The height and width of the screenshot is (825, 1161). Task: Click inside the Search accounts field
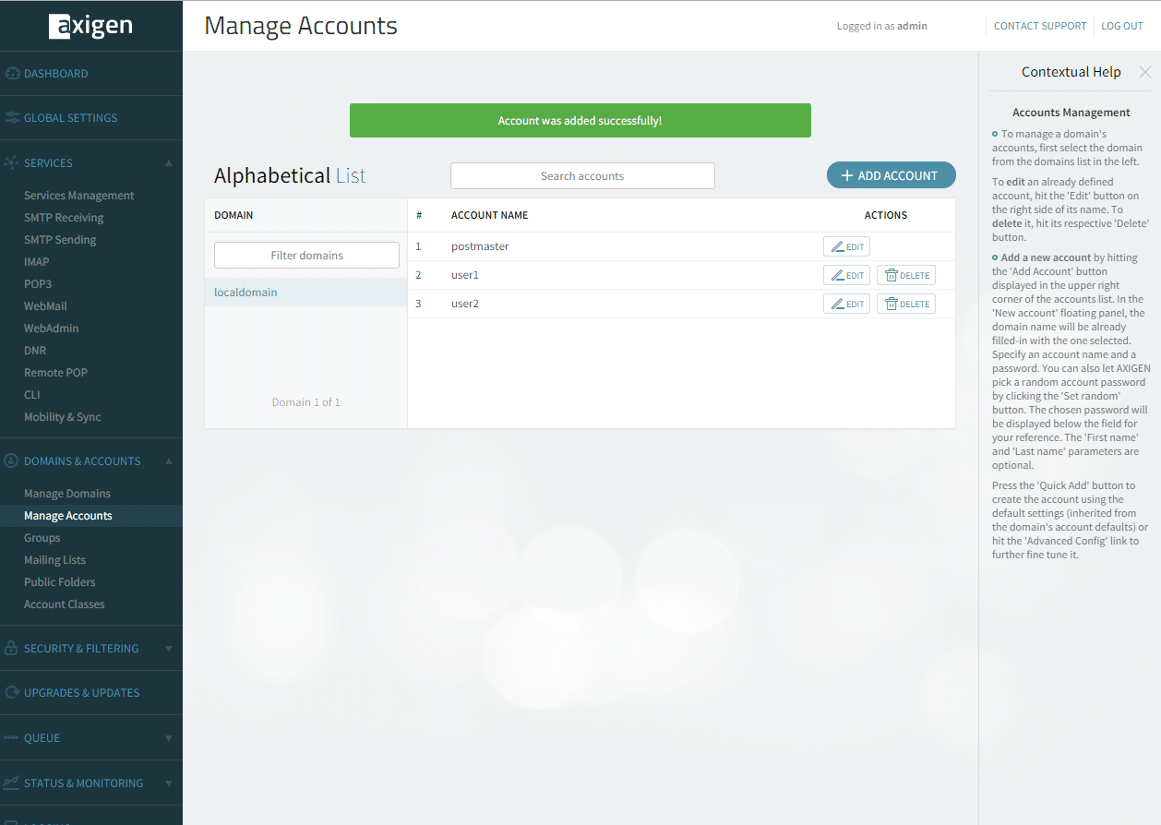coord(582,175)
